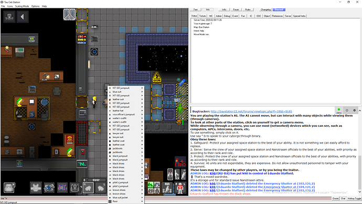Click the Auto fire mode icon
This screenshot has width=362, height=204.
tap(180, 162)
